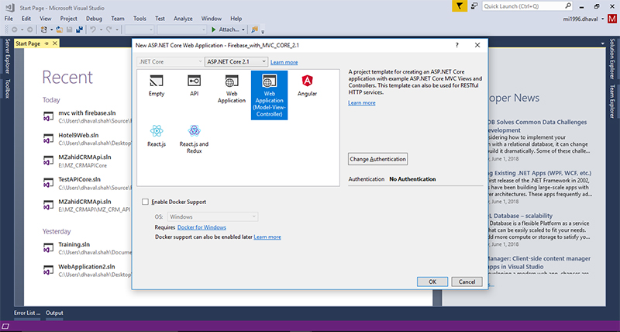Select the Empty project template
The image size is (620, 332).
click(x=156, y=84)
